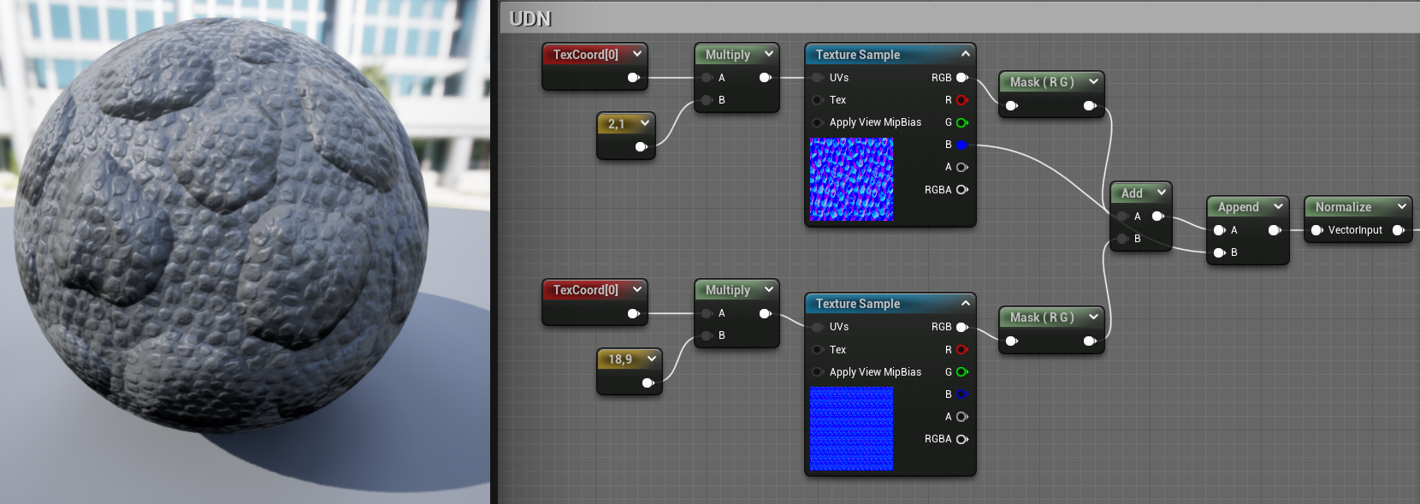The image size is (1420, 504).
Task: Open the lower Mask (R G) chevron
Action: [1093, 317]
